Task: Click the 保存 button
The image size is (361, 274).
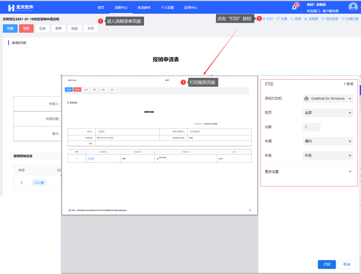Action: 58,28
